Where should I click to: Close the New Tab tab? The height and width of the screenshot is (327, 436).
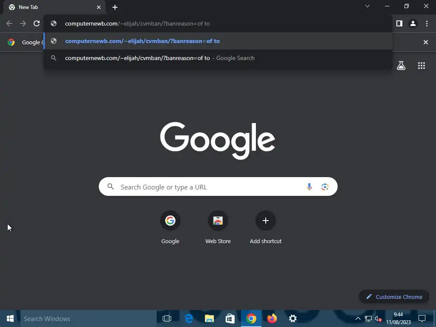coord(99,8)
